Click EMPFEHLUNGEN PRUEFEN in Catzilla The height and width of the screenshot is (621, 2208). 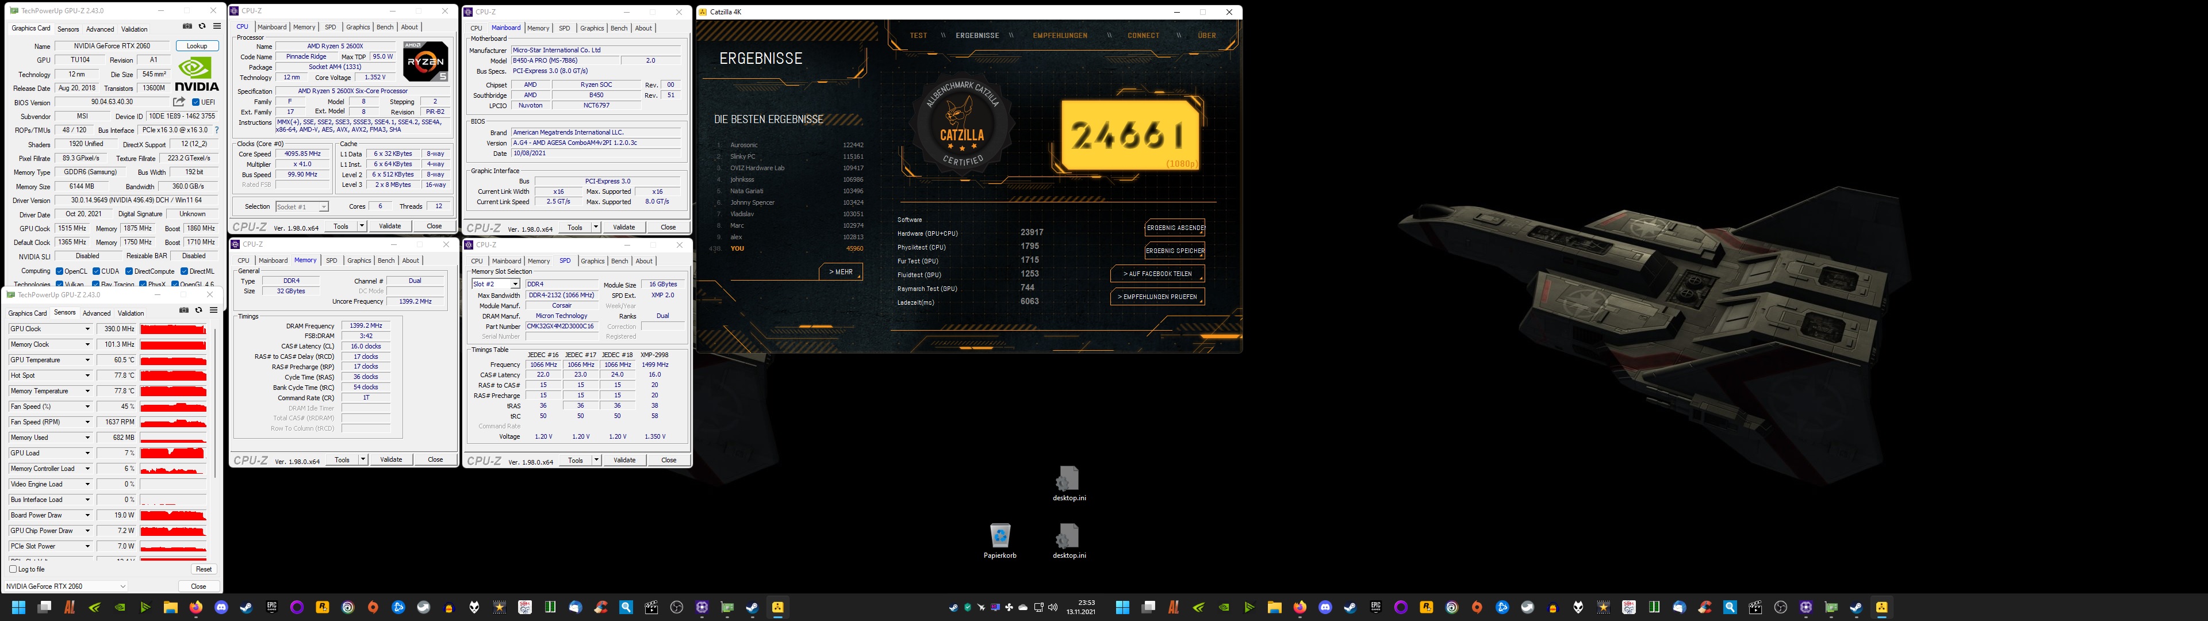[x=1157, y=297]
